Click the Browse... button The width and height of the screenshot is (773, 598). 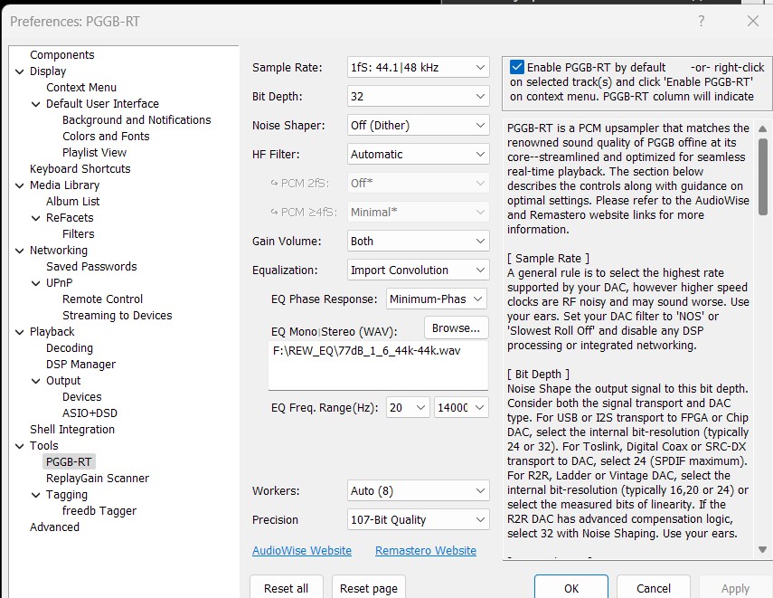coord(456,327)
